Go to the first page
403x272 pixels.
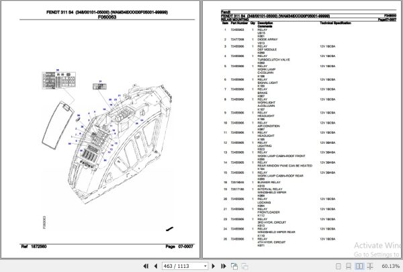tap(146, 266)
